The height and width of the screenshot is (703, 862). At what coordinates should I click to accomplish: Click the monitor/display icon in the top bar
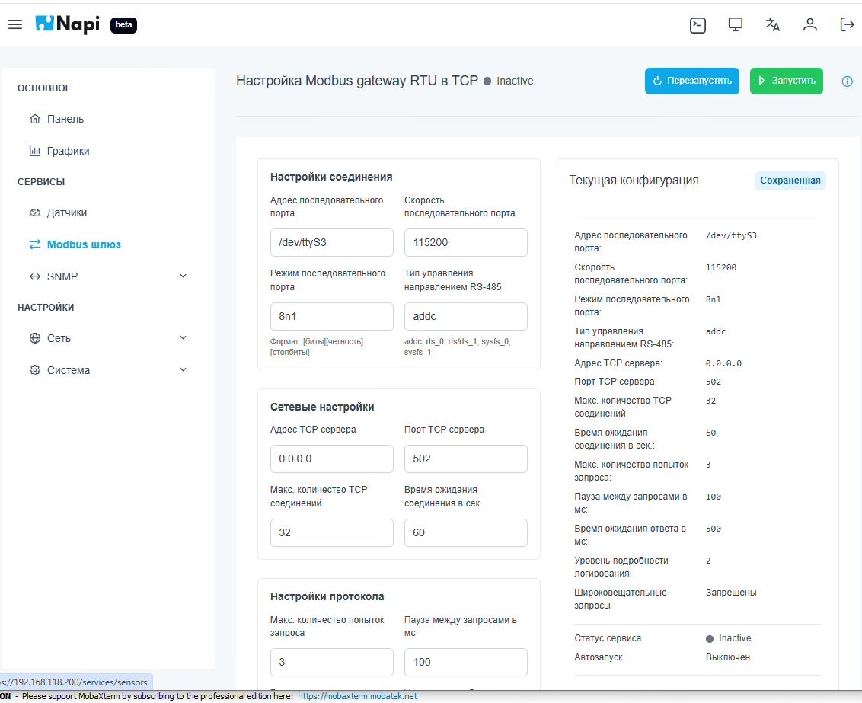734,24
